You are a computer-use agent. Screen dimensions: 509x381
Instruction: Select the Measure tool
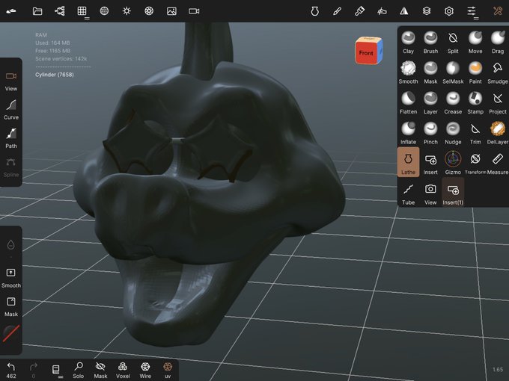(498, 164)
